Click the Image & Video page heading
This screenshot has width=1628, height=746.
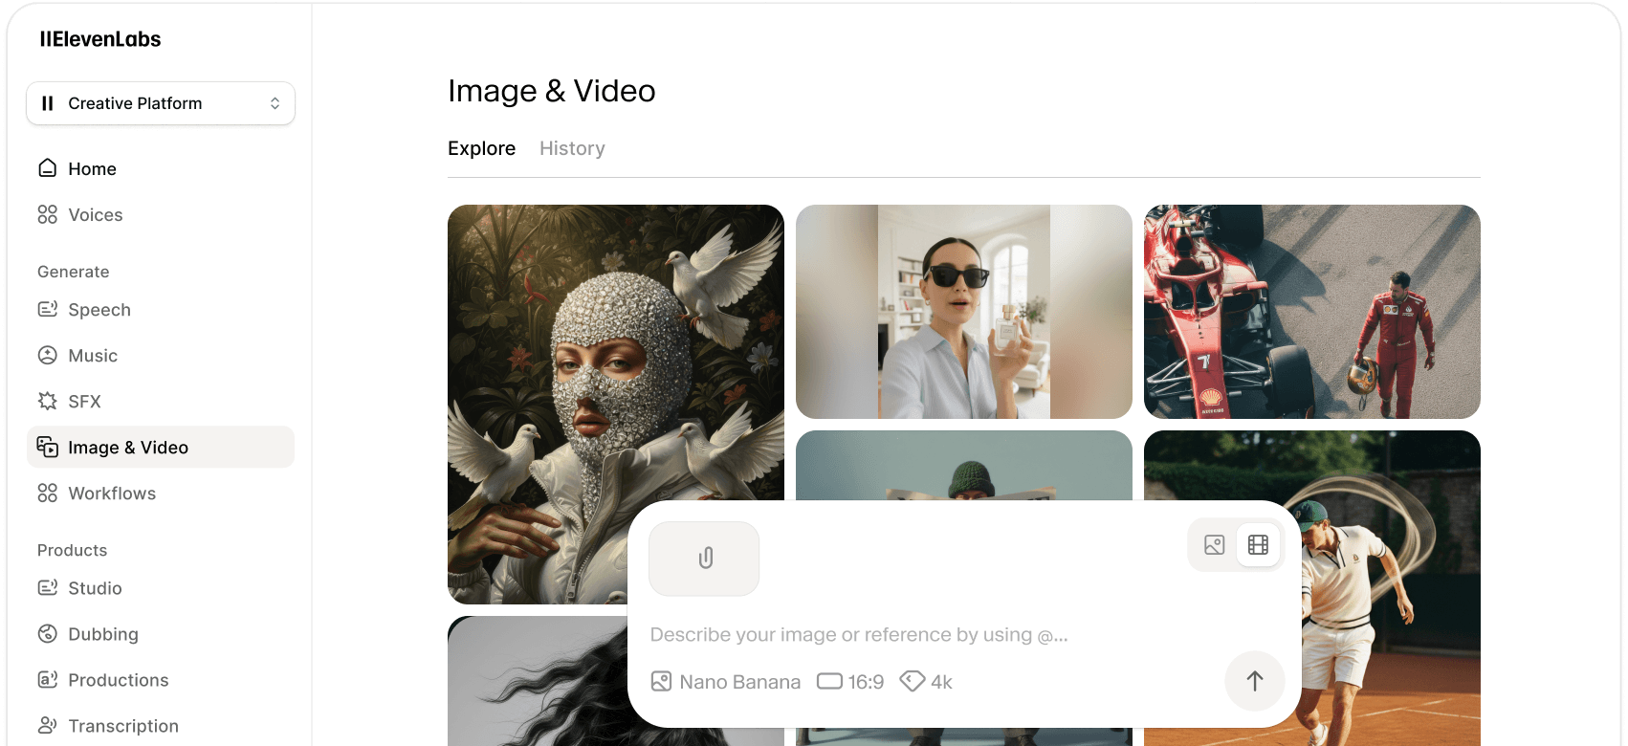point(552,91)
